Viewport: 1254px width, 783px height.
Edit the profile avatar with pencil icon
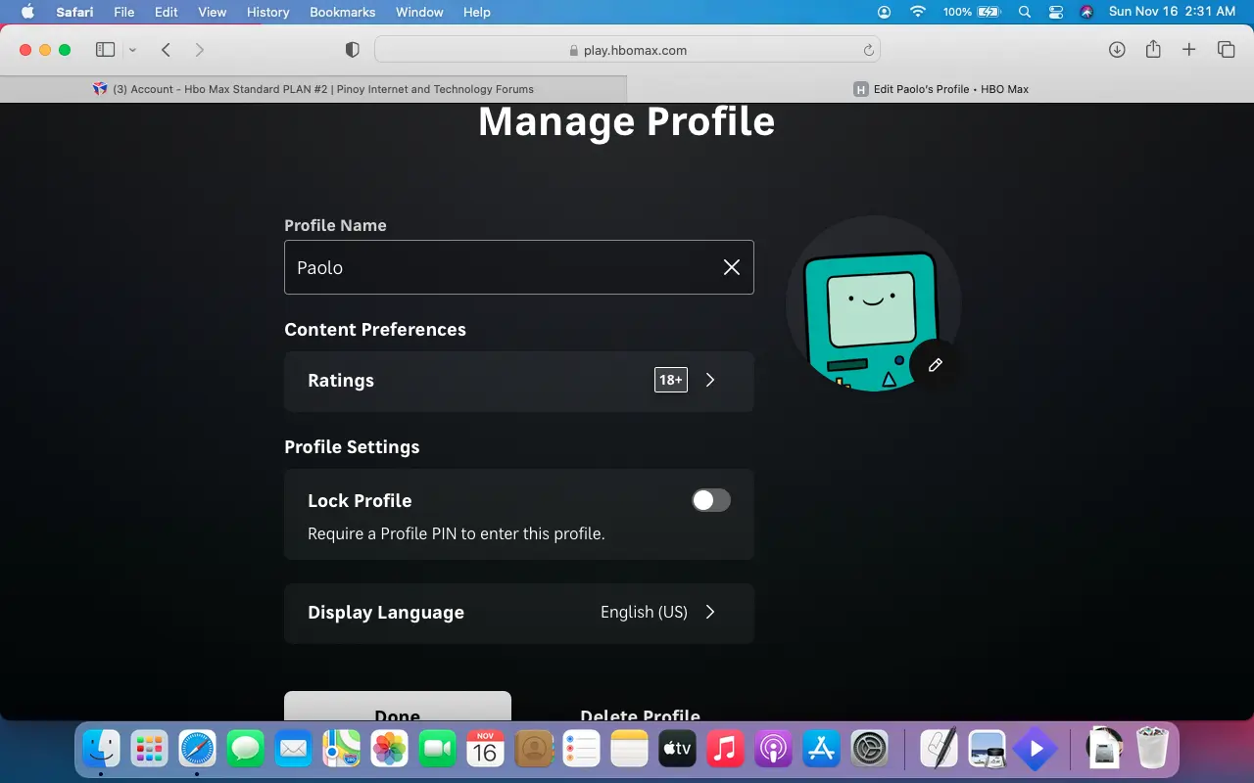pos(935,365)
